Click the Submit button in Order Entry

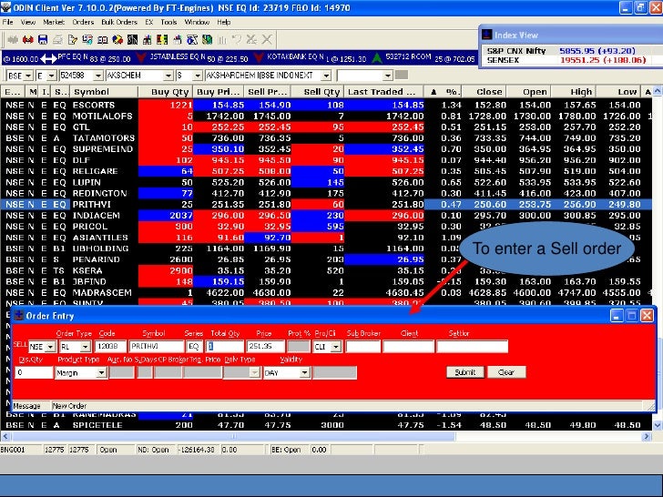(465, 372)
